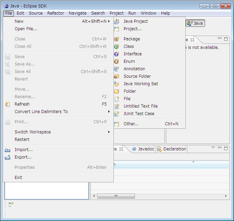The image size is (234, 221).
Task: Minimize the Outline view panel
Action: (220, 38)
